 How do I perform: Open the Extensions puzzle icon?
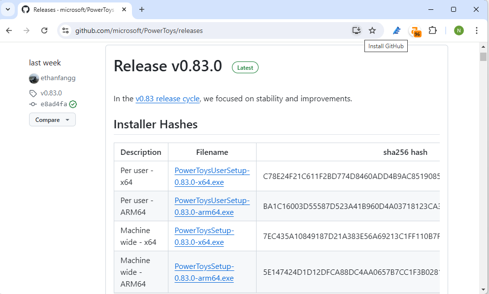432,30
